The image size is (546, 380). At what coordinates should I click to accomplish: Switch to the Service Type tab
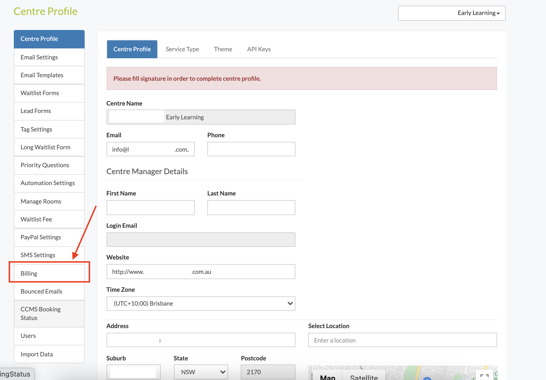tap(182, 49)
